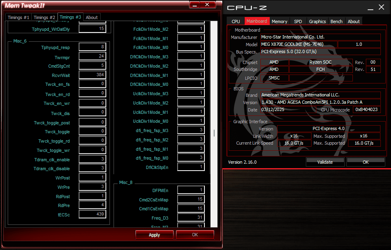Click the Twrmpr value field
The image size is (391, 250).
coord(92,56)
